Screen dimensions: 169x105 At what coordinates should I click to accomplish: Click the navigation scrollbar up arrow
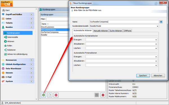[x=36, y=9]
